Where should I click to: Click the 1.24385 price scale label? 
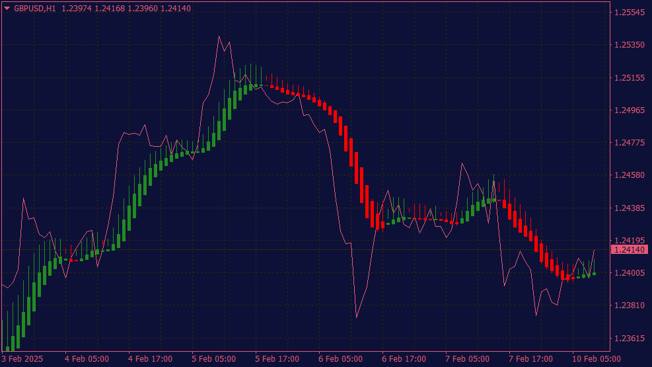630,208
